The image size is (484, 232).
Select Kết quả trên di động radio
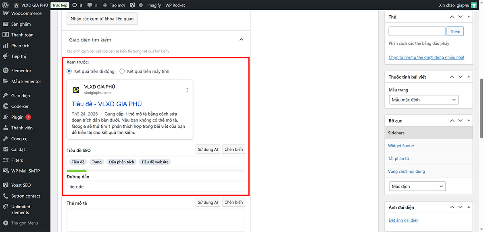(69, 71)
